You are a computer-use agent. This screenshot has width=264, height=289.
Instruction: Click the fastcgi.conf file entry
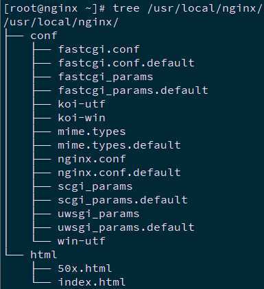pyautogui.click(x=99, y=49)
